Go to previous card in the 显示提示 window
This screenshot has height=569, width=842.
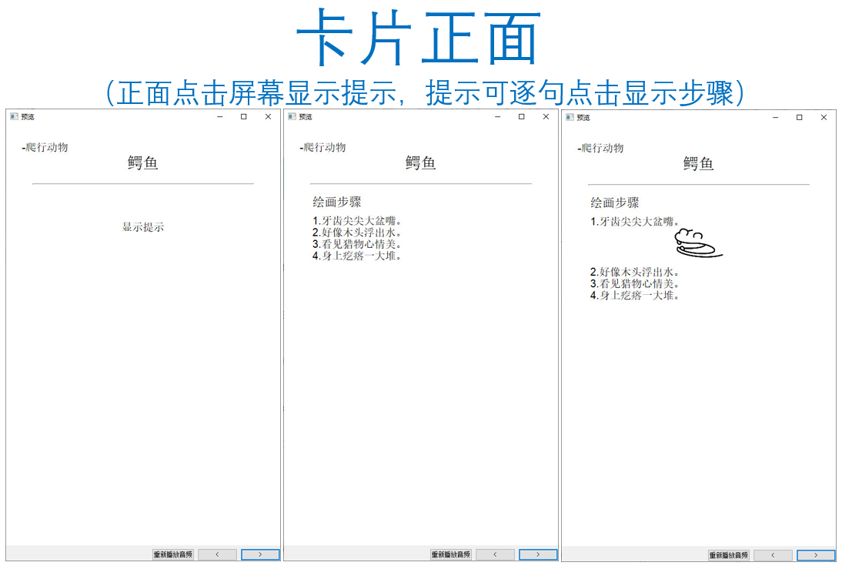(218, 554)
